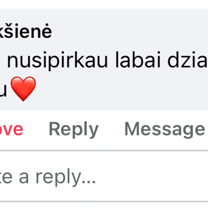
Task: Click the gap between Reply and Message
Action: 111,129
